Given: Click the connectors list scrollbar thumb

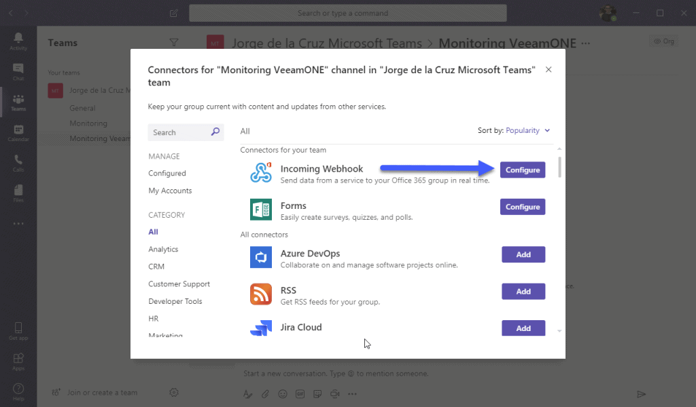Looking at the screenshot, I should pyautogui.click(x=559, y=167).
